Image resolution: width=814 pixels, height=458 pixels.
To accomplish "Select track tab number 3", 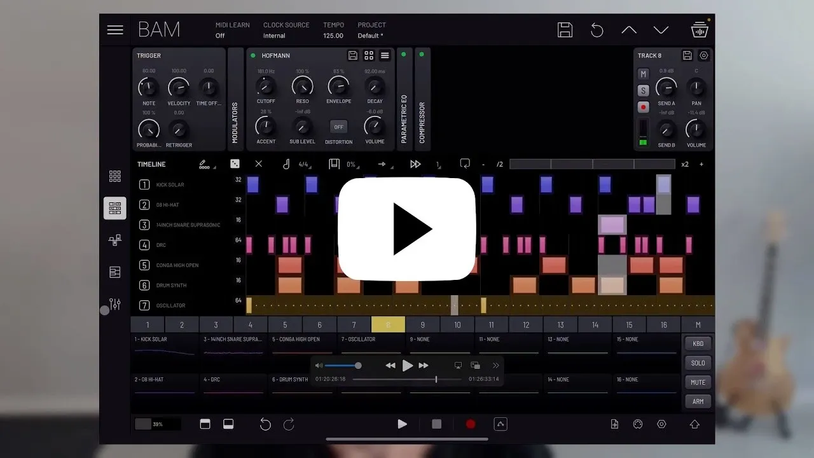I will [216, 325].
